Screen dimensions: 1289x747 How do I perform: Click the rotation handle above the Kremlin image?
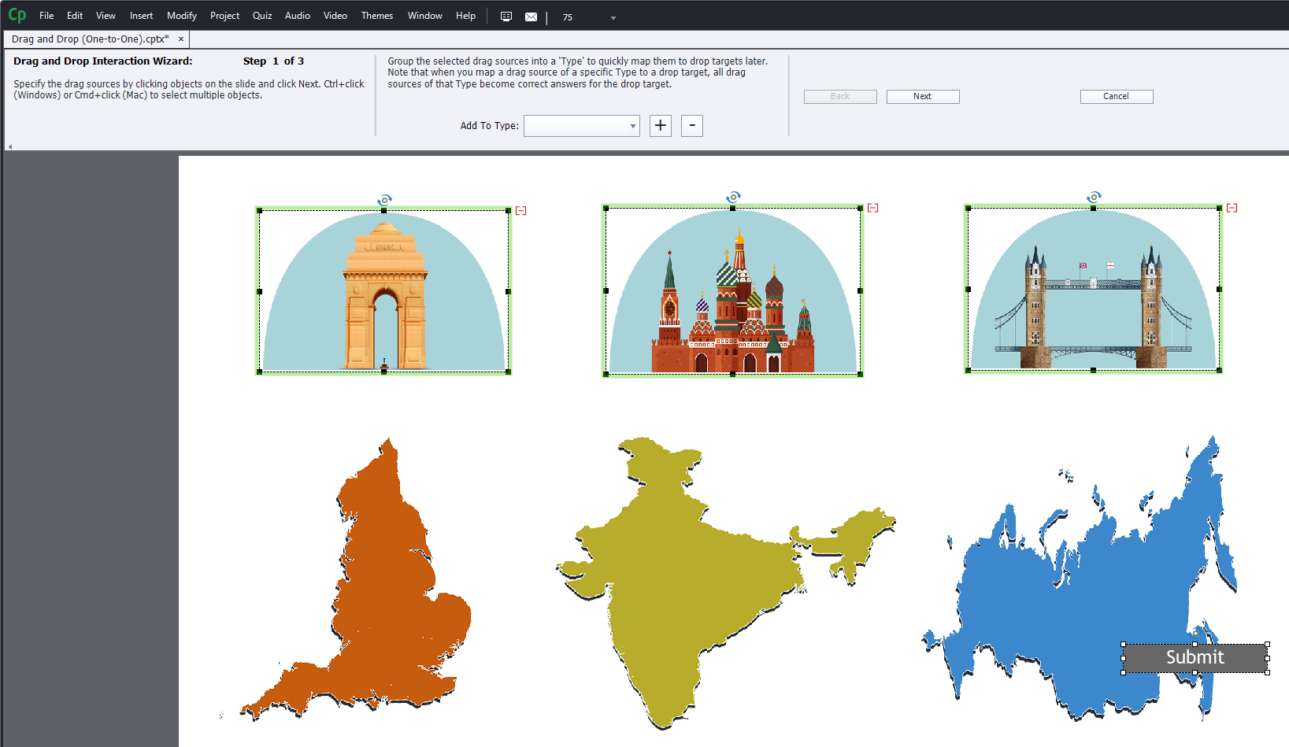[x=734, y=197]
